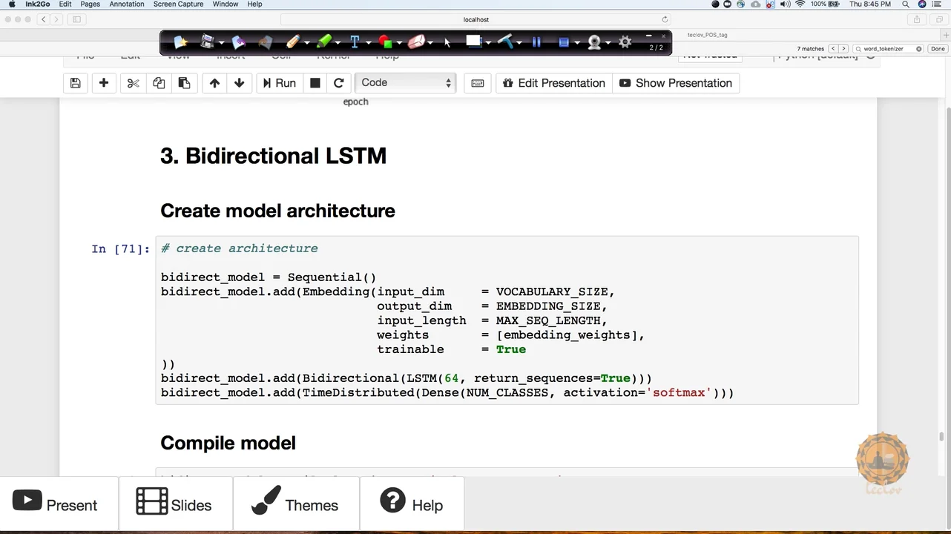Open the Slides panel
Viewport: 951px width, 534px height.
(x=175, y=504)
